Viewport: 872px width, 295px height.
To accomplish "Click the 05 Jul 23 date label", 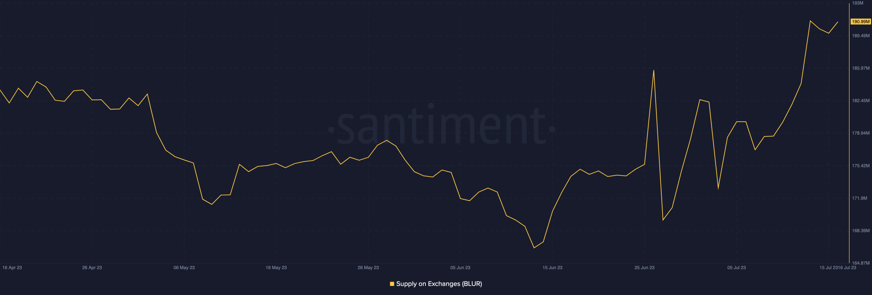I will tap(736, 268).
